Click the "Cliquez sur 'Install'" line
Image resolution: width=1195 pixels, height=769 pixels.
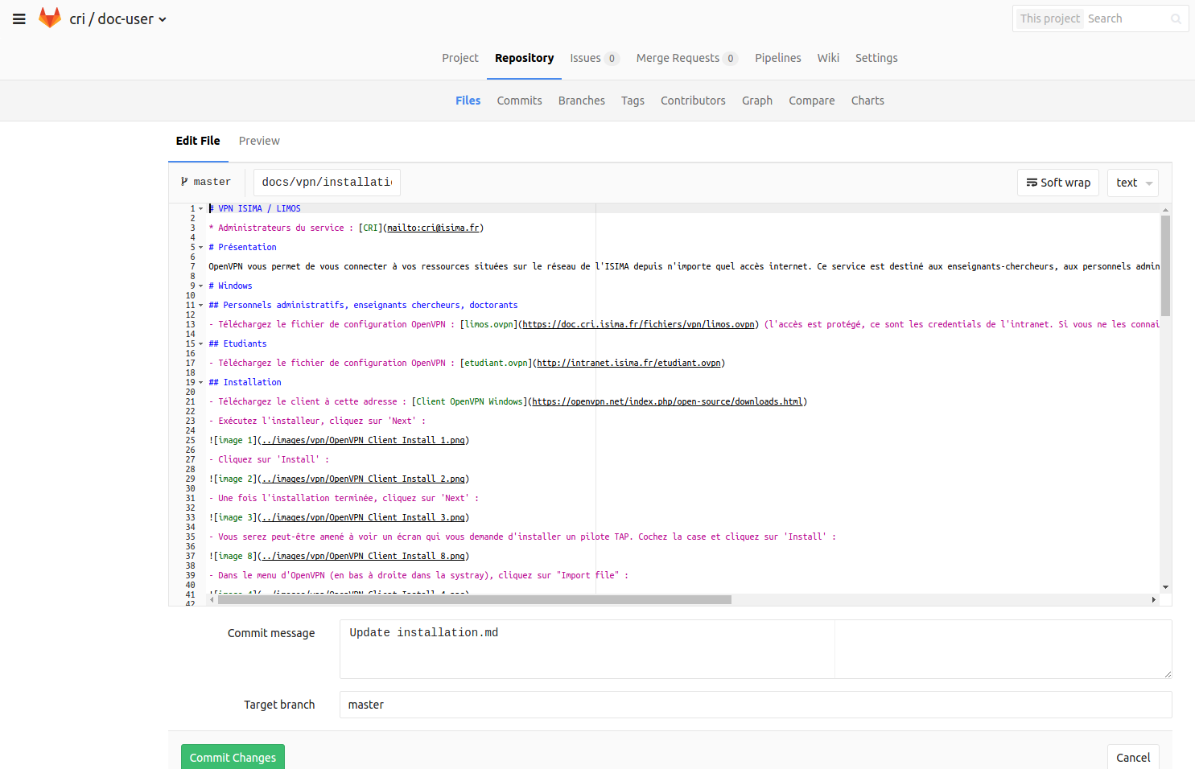coord(269,459)
